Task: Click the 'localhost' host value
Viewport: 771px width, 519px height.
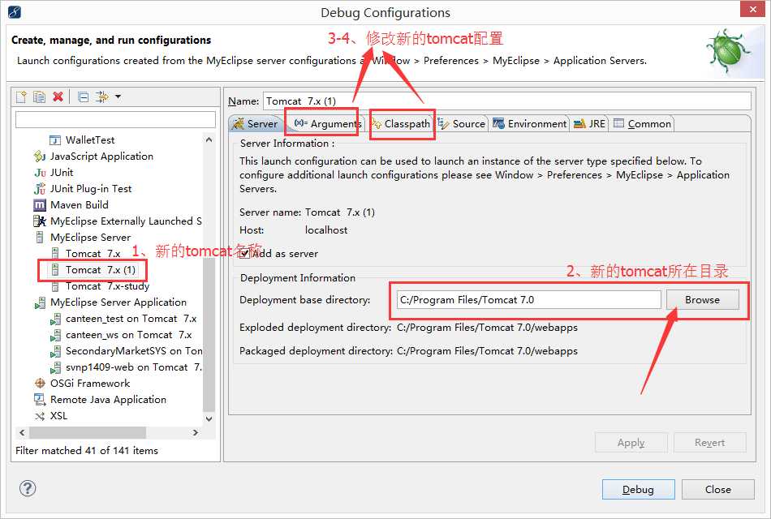Action: point(326,230)
